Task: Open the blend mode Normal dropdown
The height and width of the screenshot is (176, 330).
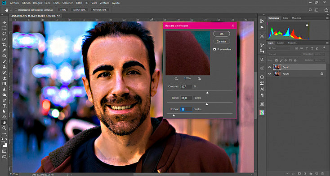Action: pyautogui.click(x=284, y=54)
